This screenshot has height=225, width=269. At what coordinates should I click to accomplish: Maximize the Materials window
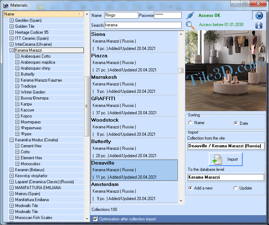[245, 4]
